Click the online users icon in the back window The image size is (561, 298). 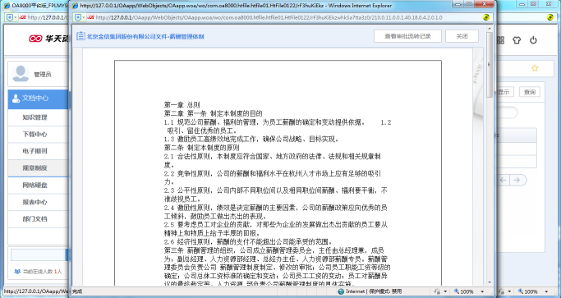click(16, 272)
